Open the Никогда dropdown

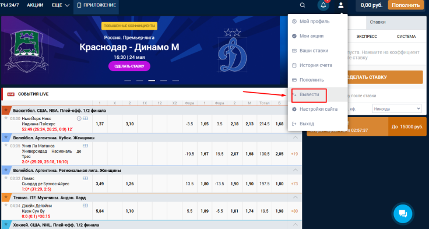click(397, 109)
